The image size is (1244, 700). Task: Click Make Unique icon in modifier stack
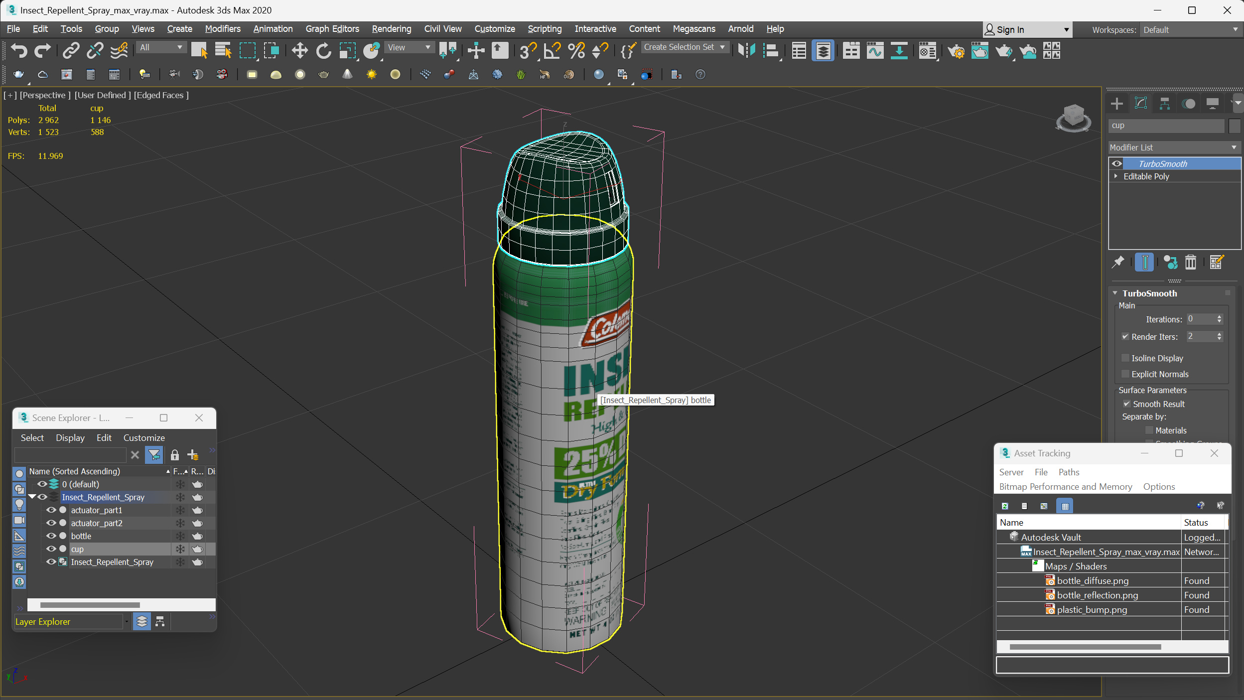coord(1170,262)
